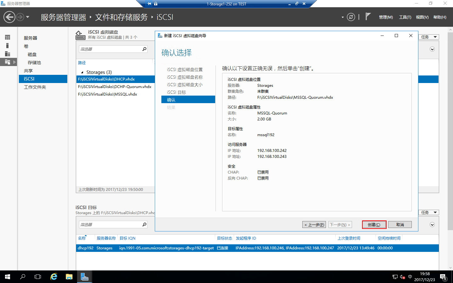Click the pin icon in VM connection bar
The height and width of the screenshot is (283, 453).
[x=149, y=4]
